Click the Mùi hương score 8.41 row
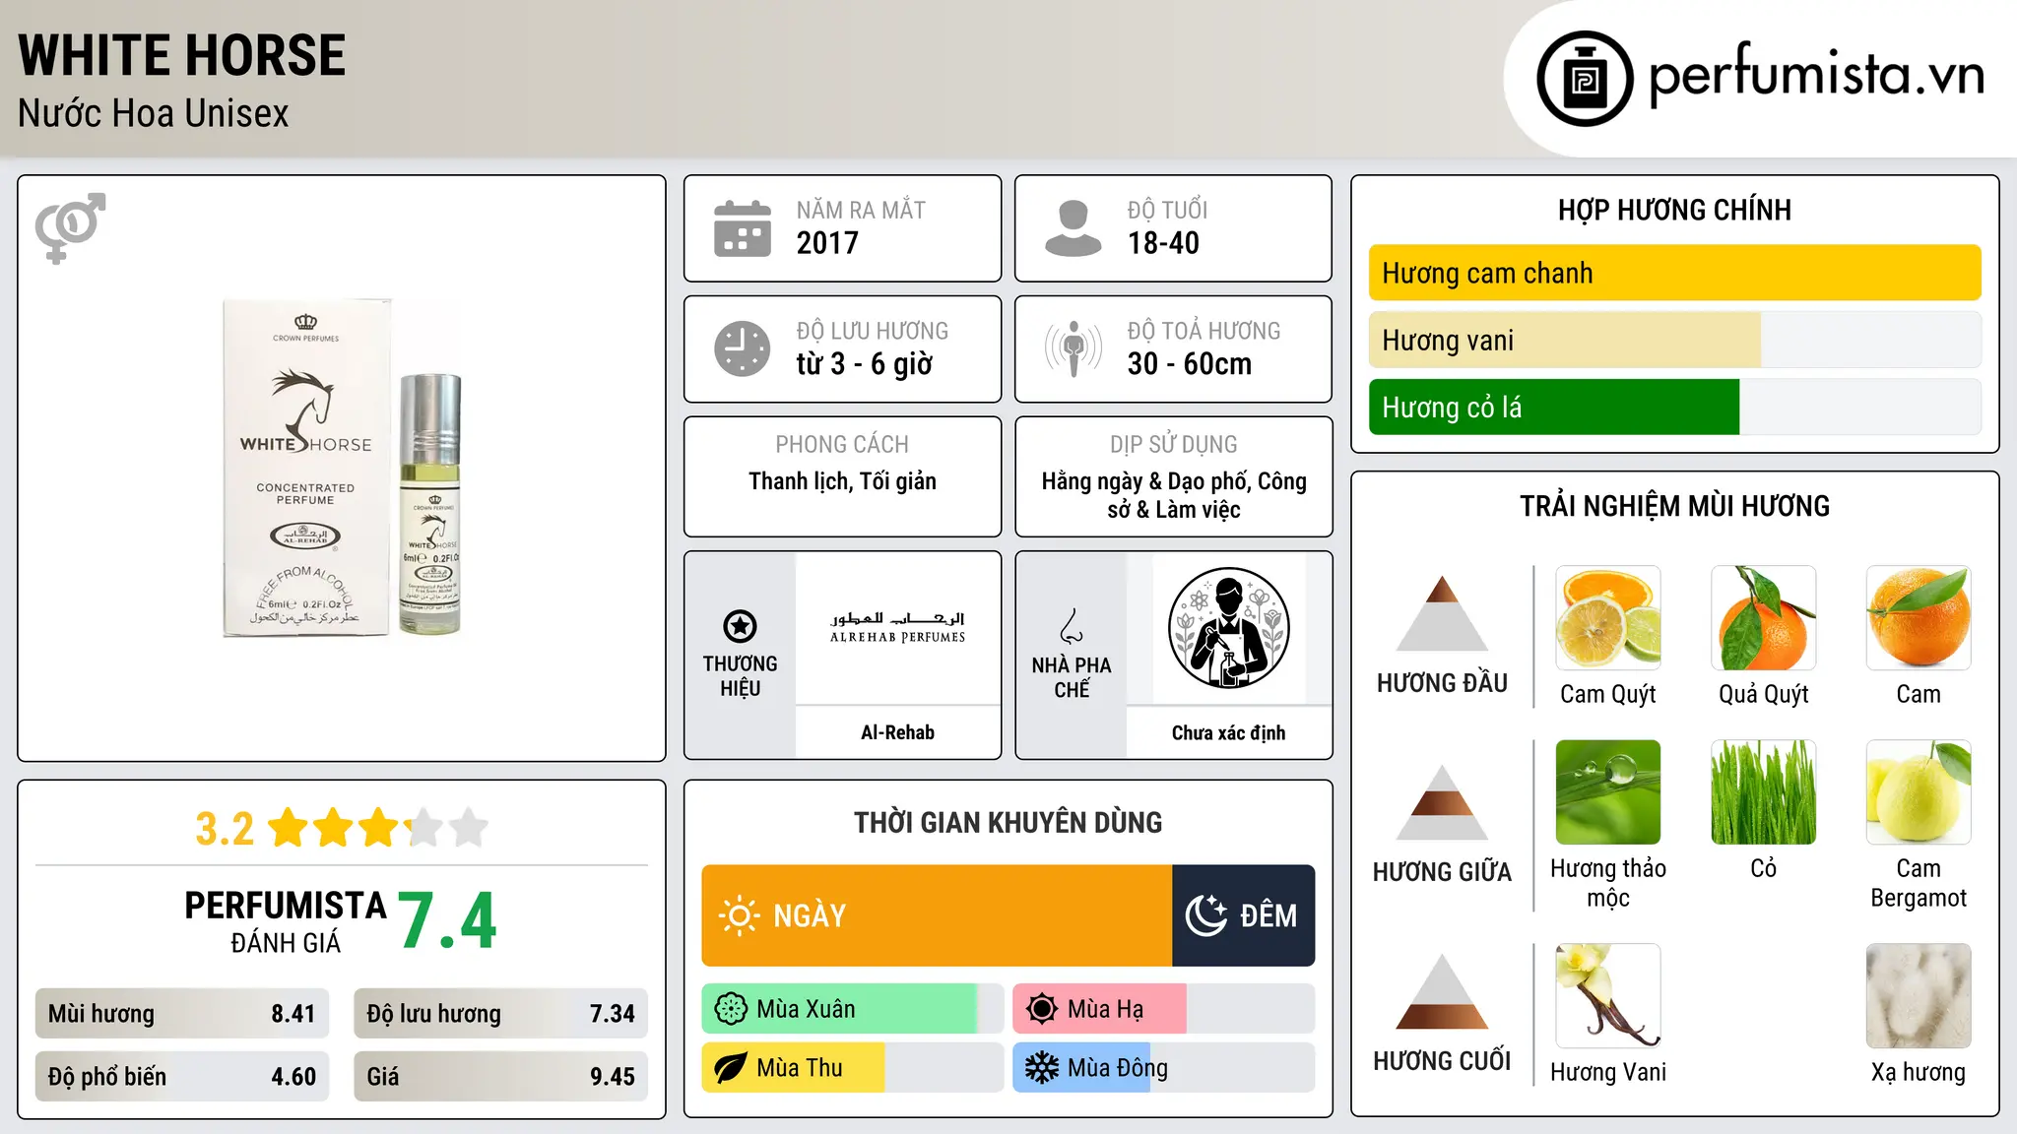 182,1014
